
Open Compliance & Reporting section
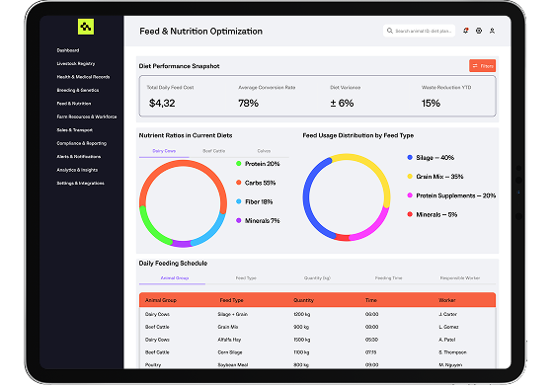(x=82, y=143)
